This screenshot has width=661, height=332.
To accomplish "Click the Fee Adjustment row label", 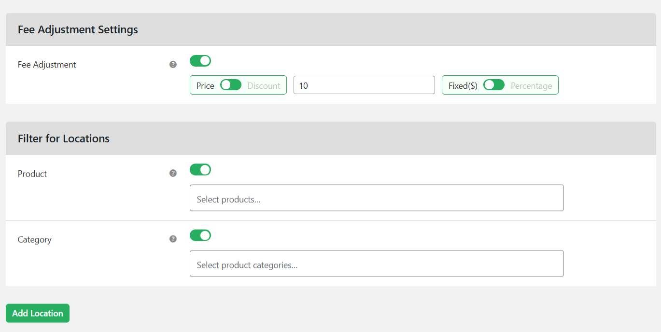I will pos(46,64).
